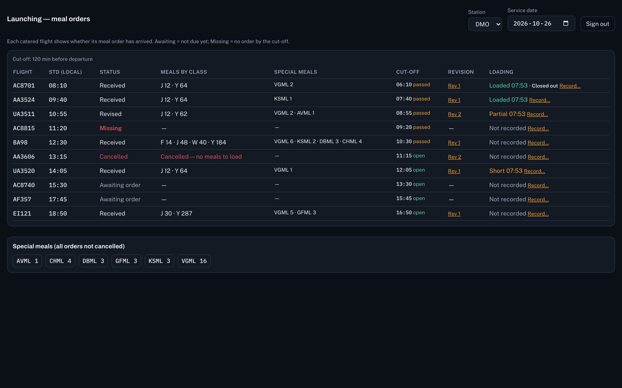
Task: Click Awaiting order status for AF357
Action: (x=120, y=199)
